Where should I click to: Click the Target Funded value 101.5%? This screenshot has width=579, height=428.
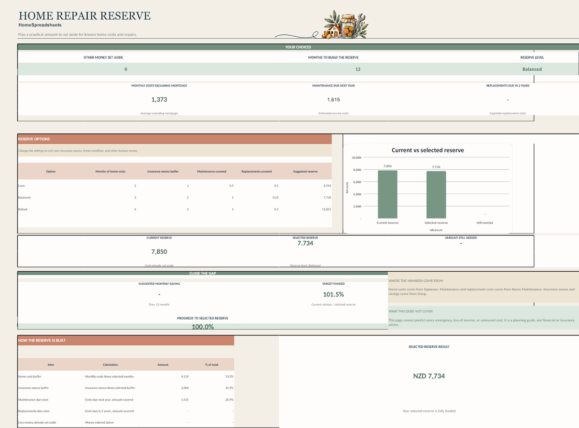click(333, 294)
